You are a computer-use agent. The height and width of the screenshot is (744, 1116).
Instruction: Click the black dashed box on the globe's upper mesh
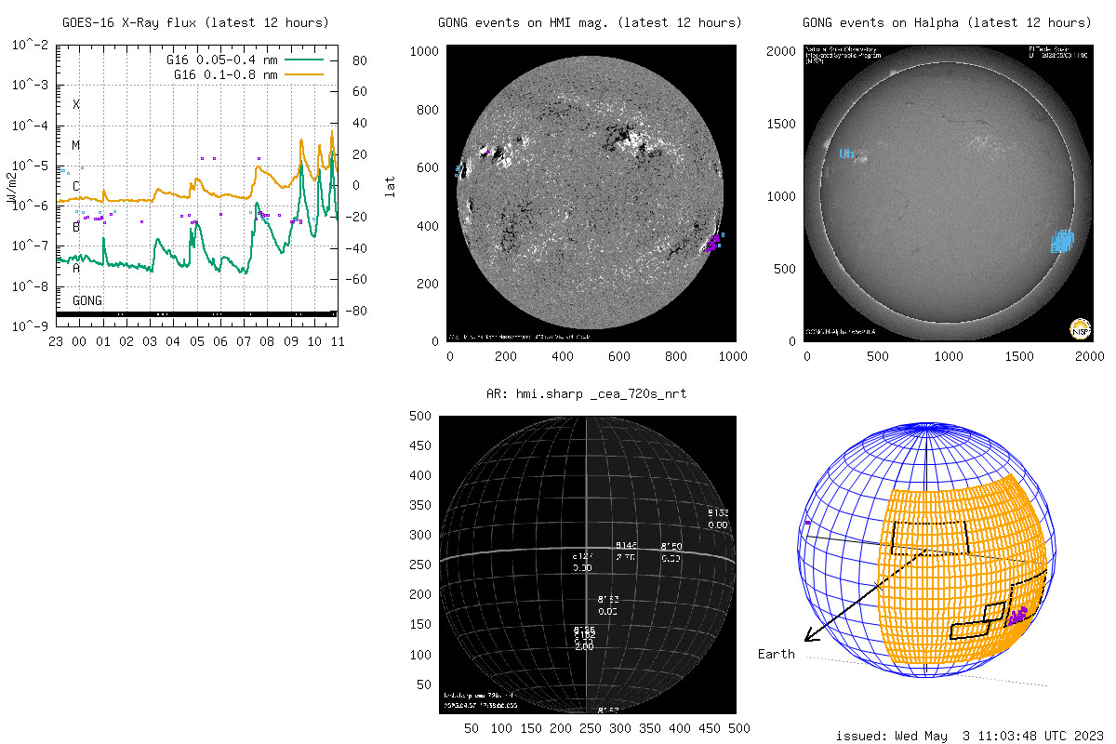(930, 538)
